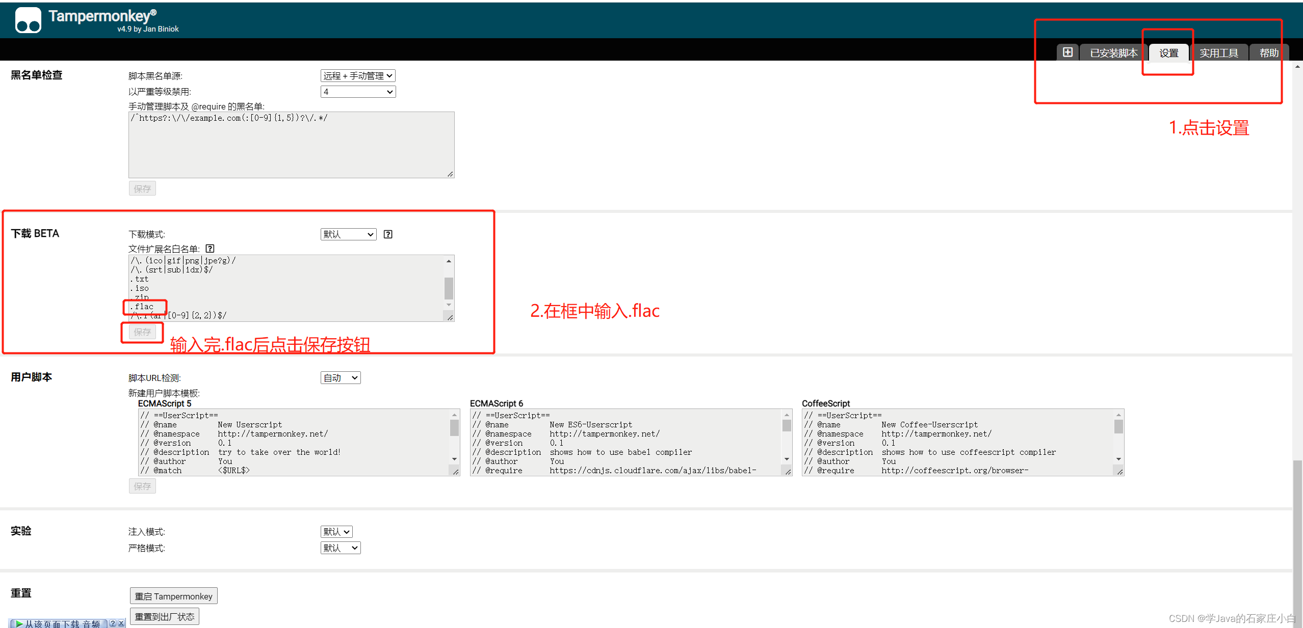Open the 以严重等级禁用 dropdown
The width and height of the screenshot is (1303, 628).
click(x=357, y=92)
